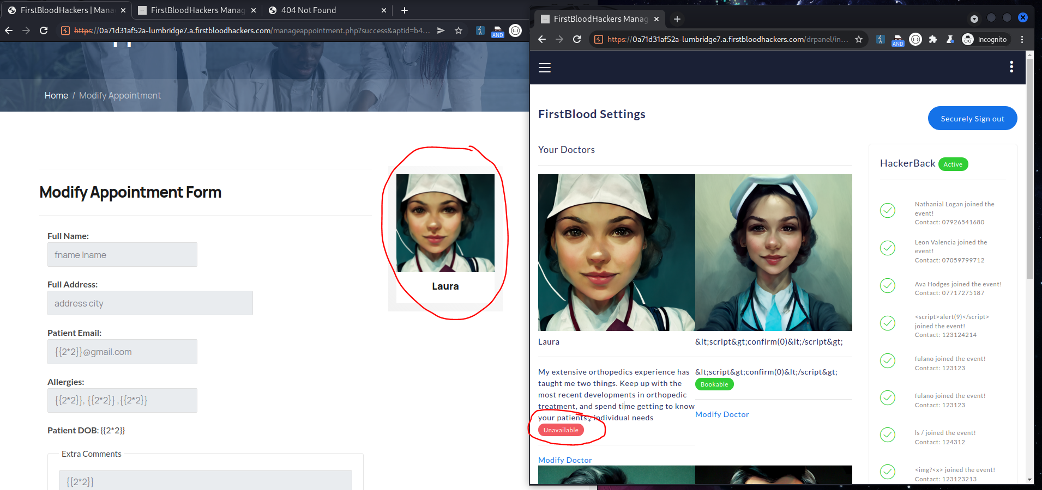Focus the Extra Comments text area
The height and width of the screenshot is (490, 1042).
point(206,481)
